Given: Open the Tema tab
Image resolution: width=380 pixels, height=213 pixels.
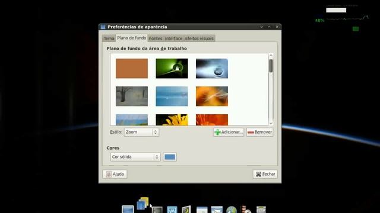Looking at the screenshot, I should pyautogui.click(x=109, y=38).
